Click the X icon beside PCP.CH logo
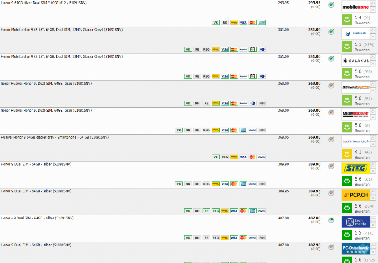378x263 pixels. tap(373, 198)
